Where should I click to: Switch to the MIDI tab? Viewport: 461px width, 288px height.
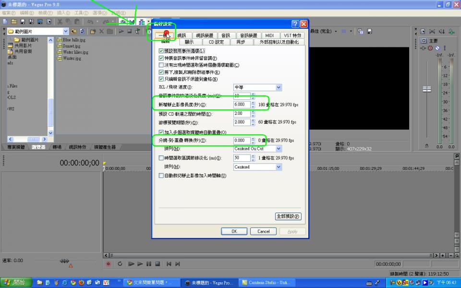click(x=269, y=36)
